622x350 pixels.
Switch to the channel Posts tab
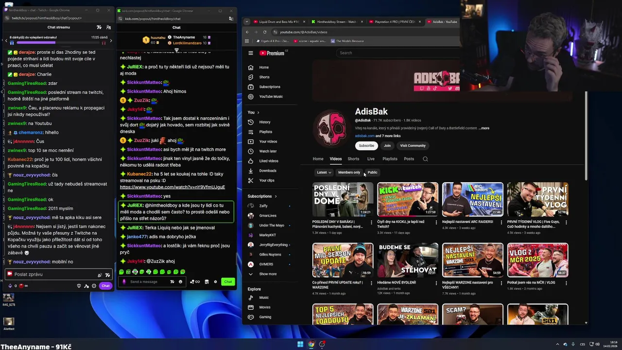[409, 159]
